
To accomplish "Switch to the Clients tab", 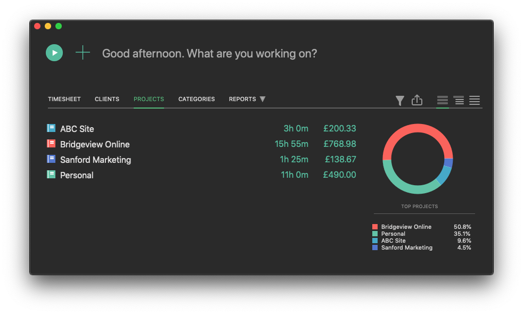I will click(x=107, y=99).
